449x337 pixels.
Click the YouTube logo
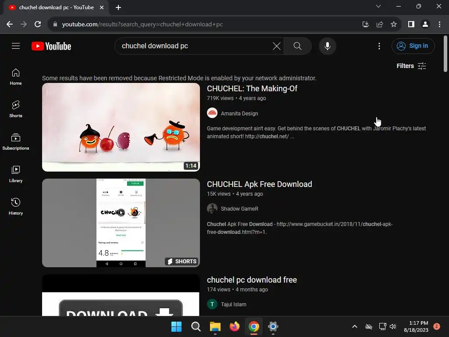click(51, 46)
